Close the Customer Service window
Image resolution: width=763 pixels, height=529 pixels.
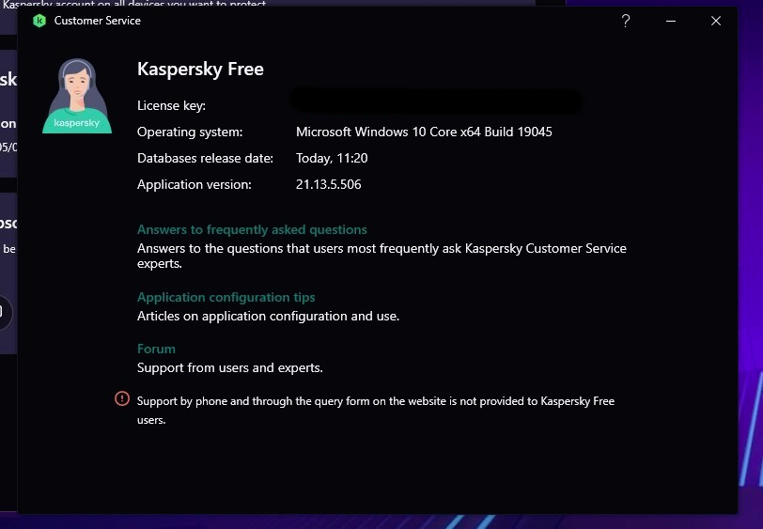point(716,21)
